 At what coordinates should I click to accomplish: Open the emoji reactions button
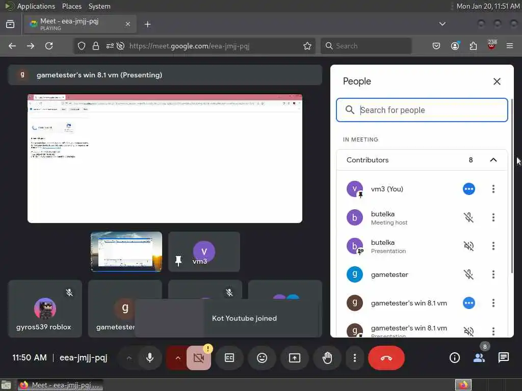[262, 358]
